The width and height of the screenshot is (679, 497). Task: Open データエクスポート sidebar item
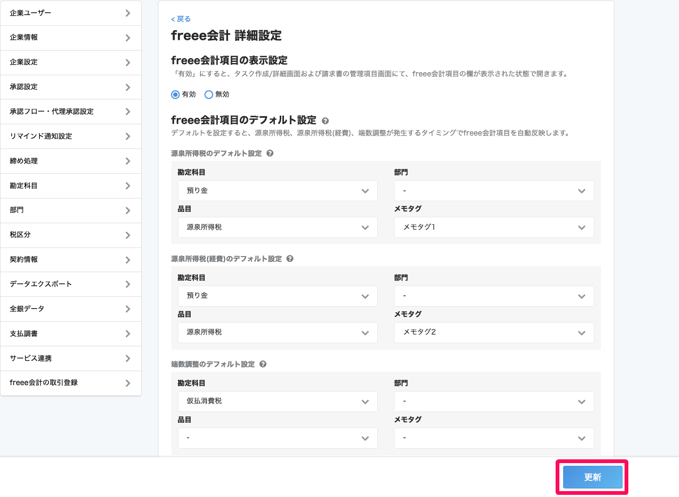(x=71, y=284)
